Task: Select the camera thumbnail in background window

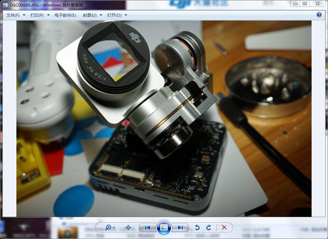Action: coord(67,232)
